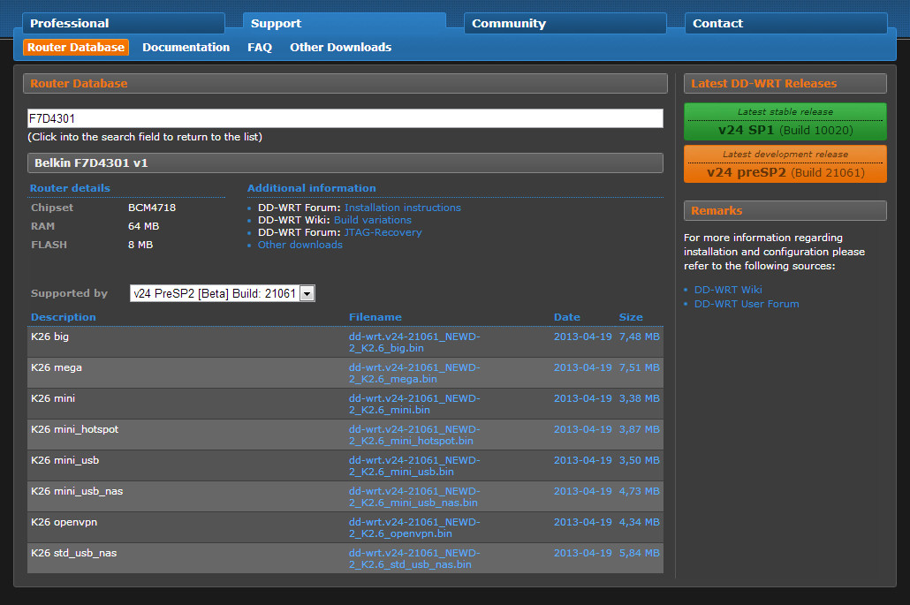Click the 64 MB RAM value
This screenshot has width=910, height=605.
coord(143,226)
